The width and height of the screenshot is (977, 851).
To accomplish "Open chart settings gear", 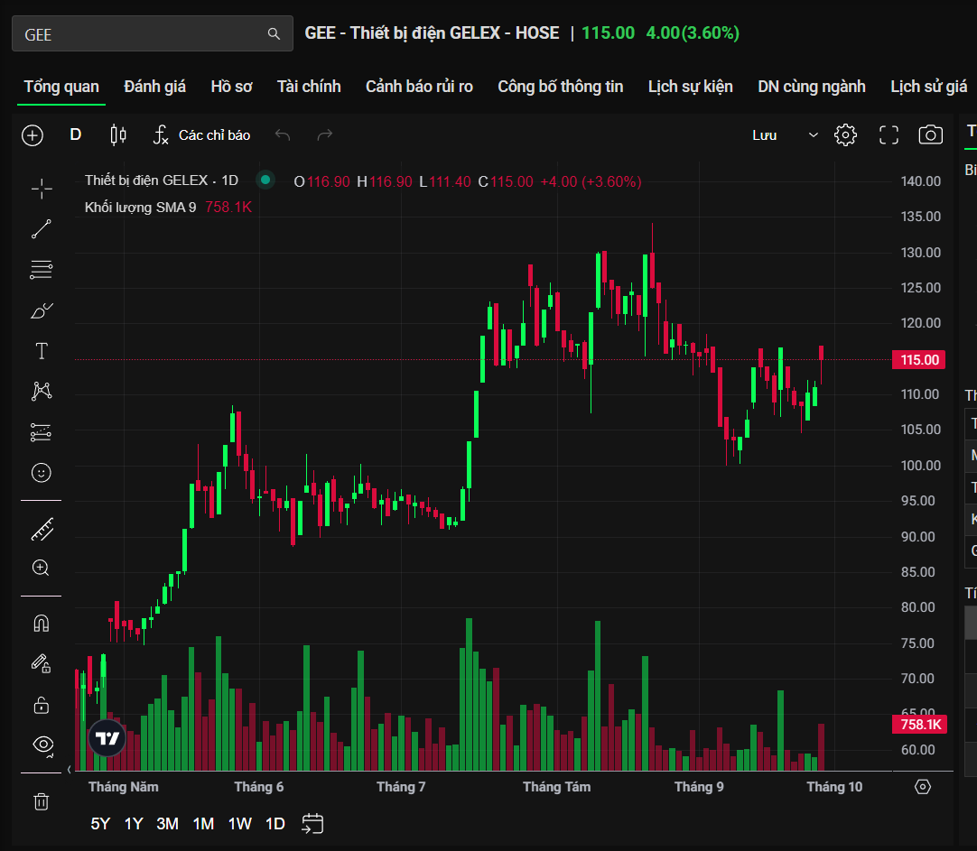I will pos(845,135).
